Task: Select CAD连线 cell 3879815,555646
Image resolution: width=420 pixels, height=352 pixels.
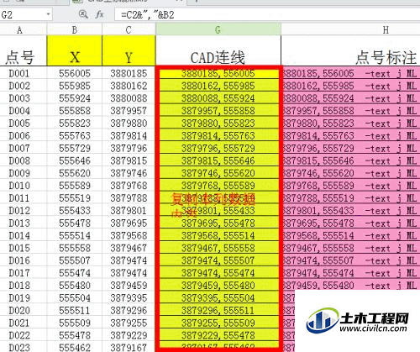Action: tap(218, 160)
